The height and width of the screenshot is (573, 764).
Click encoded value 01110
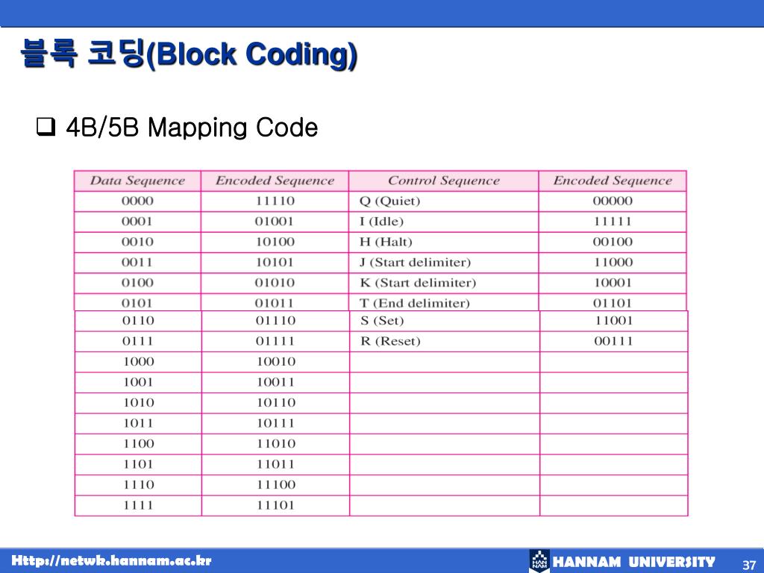pyautogui.click(x=276, y=321)
